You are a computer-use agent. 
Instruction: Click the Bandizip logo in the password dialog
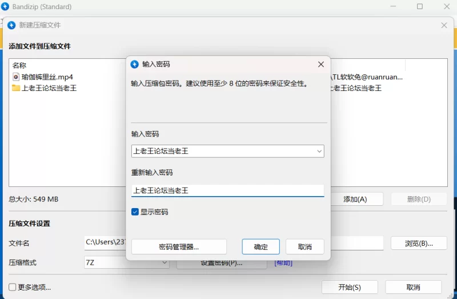click(135, 65)
